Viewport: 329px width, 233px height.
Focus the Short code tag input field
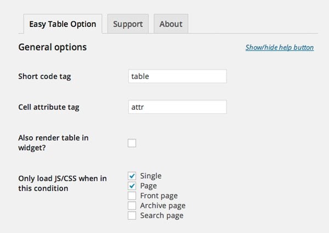(178, 76)
